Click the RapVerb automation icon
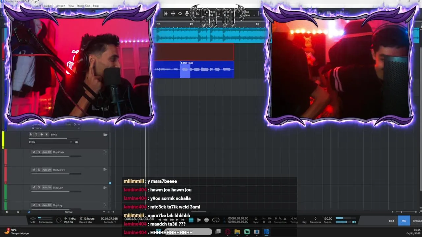 (105, 152)
